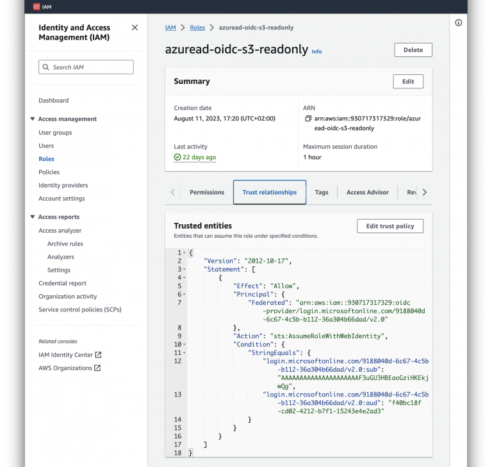
Task: Collapse the Access reports section
Action: 33,217
